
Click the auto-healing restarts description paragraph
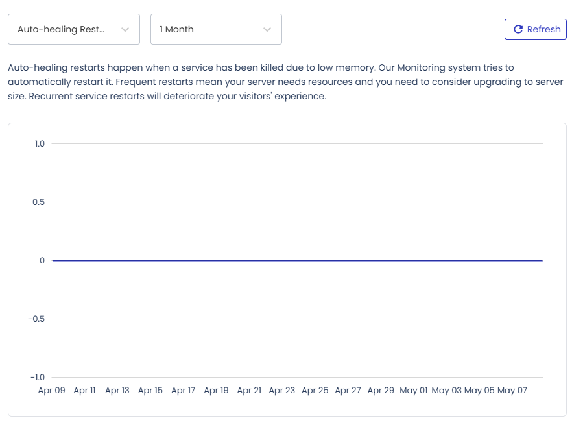coord(285,82)
